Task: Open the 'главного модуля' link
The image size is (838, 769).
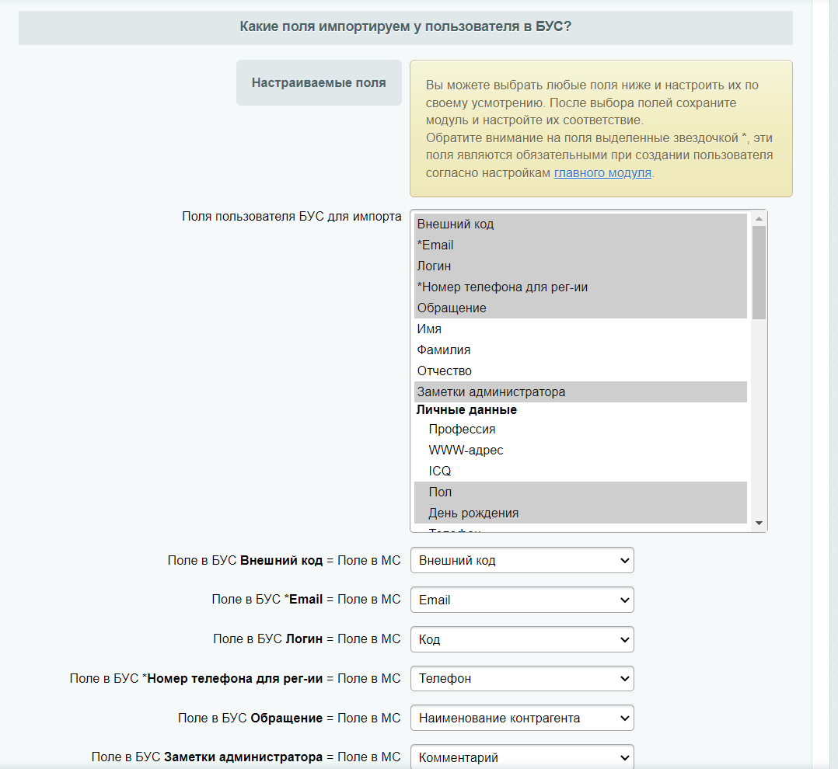Action: (x=602, y=172)
